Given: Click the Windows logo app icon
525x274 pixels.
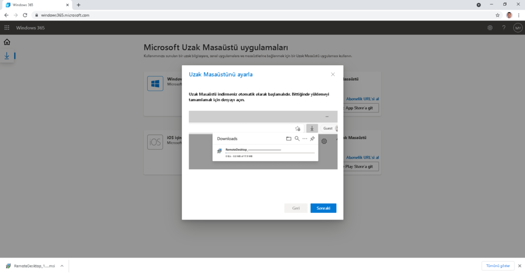Looking at the screenshot, I should pos(155,84).
